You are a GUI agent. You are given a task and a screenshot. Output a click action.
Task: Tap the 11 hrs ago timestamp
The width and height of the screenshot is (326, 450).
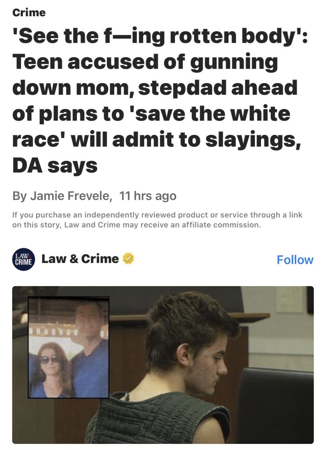pos(148,196)
